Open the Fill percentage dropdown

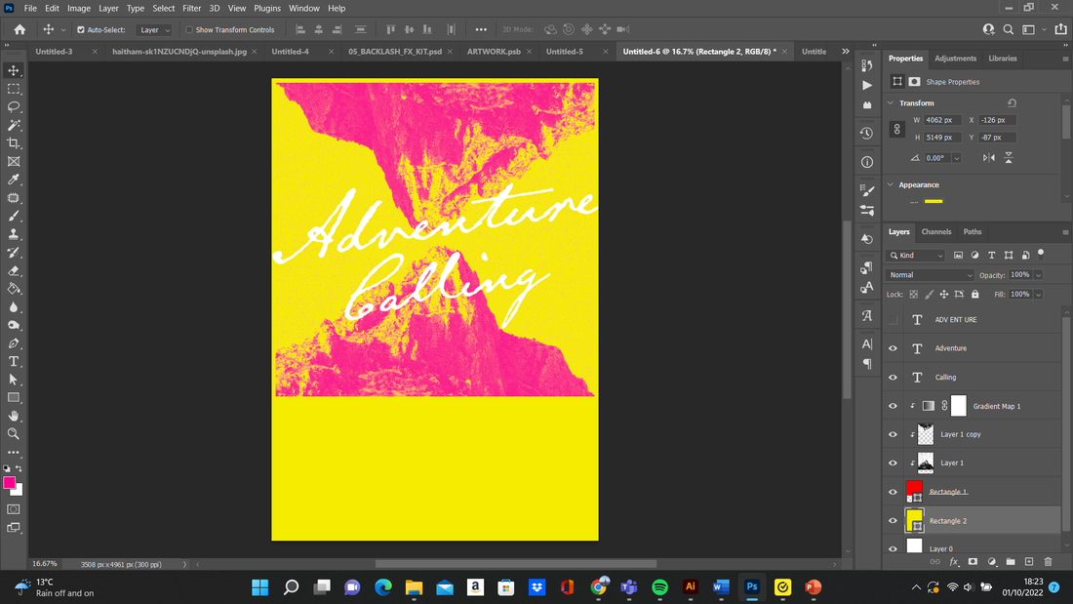tap(1038, 295)
